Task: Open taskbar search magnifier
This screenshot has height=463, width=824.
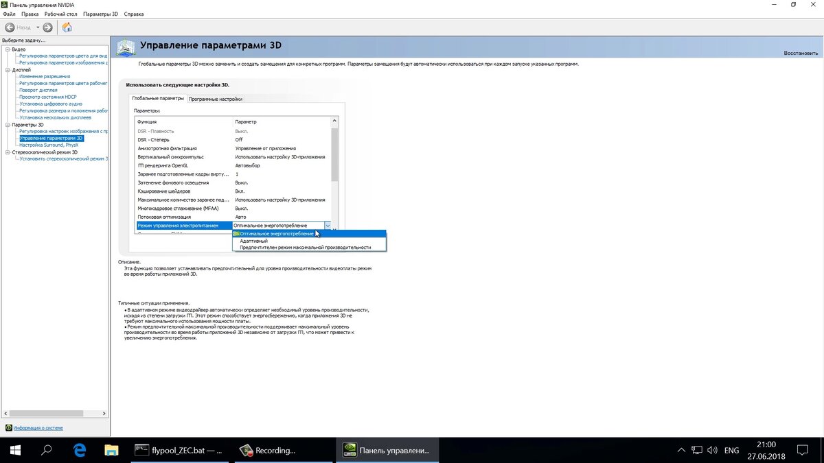Action: pos(47,451)
